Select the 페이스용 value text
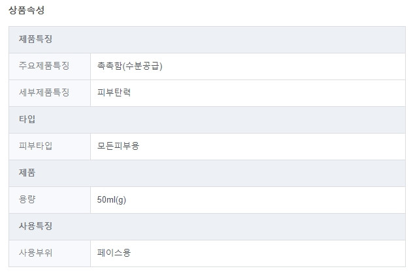411x273 pixels. point(114,253)
